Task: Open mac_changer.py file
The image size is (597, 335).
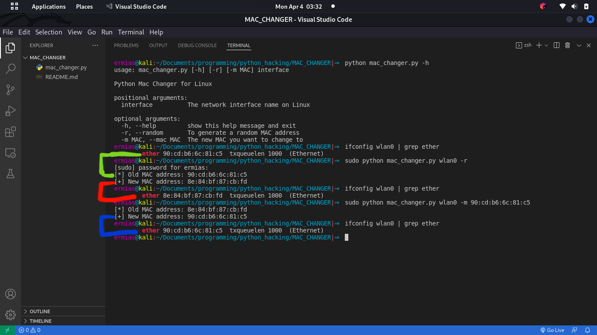Action: point(63,67)
